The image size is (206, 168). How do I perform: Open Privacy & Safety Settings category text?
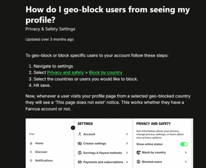tap(50, 29)
